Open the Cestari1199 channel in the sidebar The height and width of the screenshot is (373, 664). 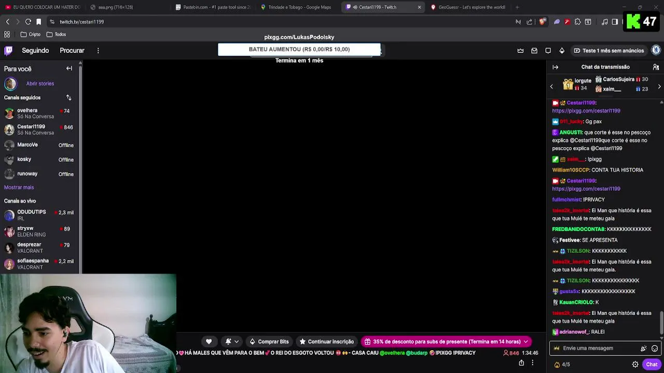[x=39, y=130]
